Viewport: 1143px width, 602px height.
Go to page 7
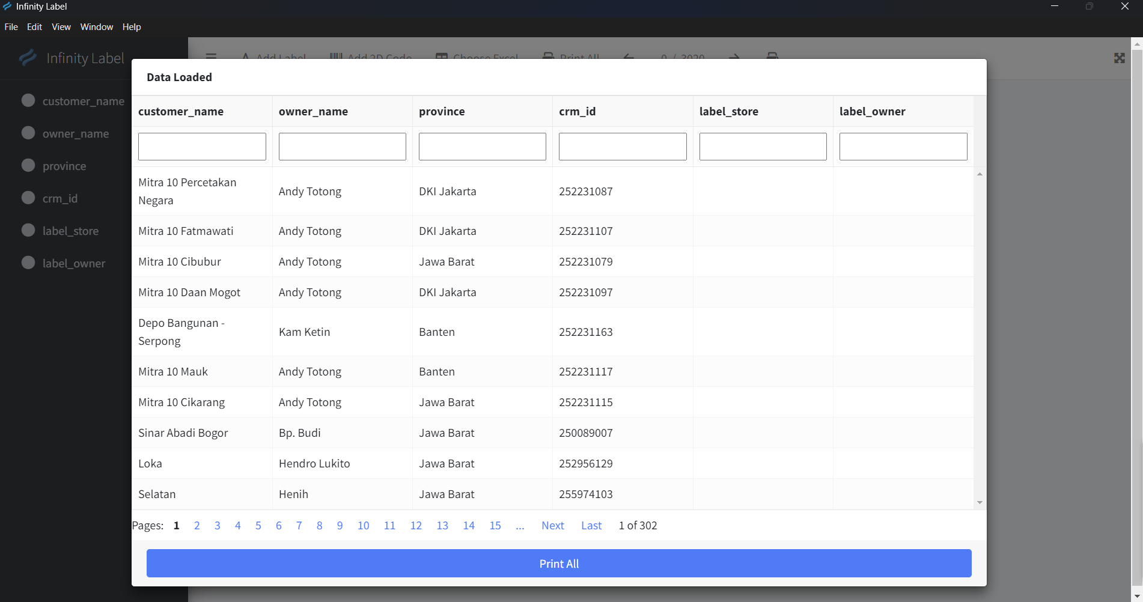(299, 526)
